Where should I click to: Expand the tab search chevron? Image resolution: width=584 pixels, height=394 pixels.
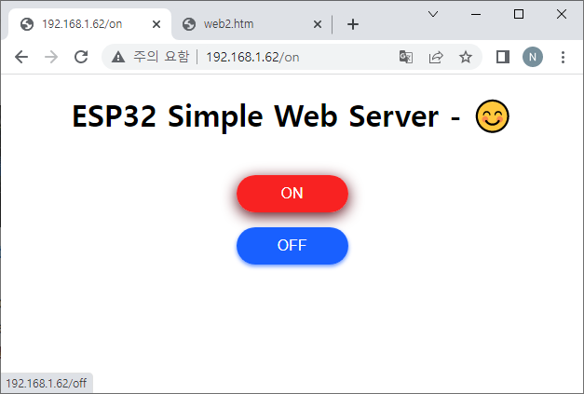point(433,14)
